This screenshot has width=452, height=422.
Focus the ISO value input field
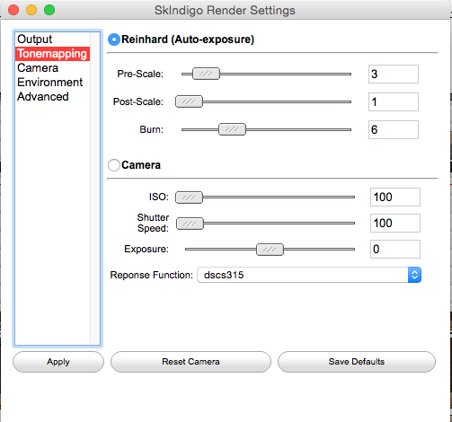pyautogui.click(x=395, y=198)
